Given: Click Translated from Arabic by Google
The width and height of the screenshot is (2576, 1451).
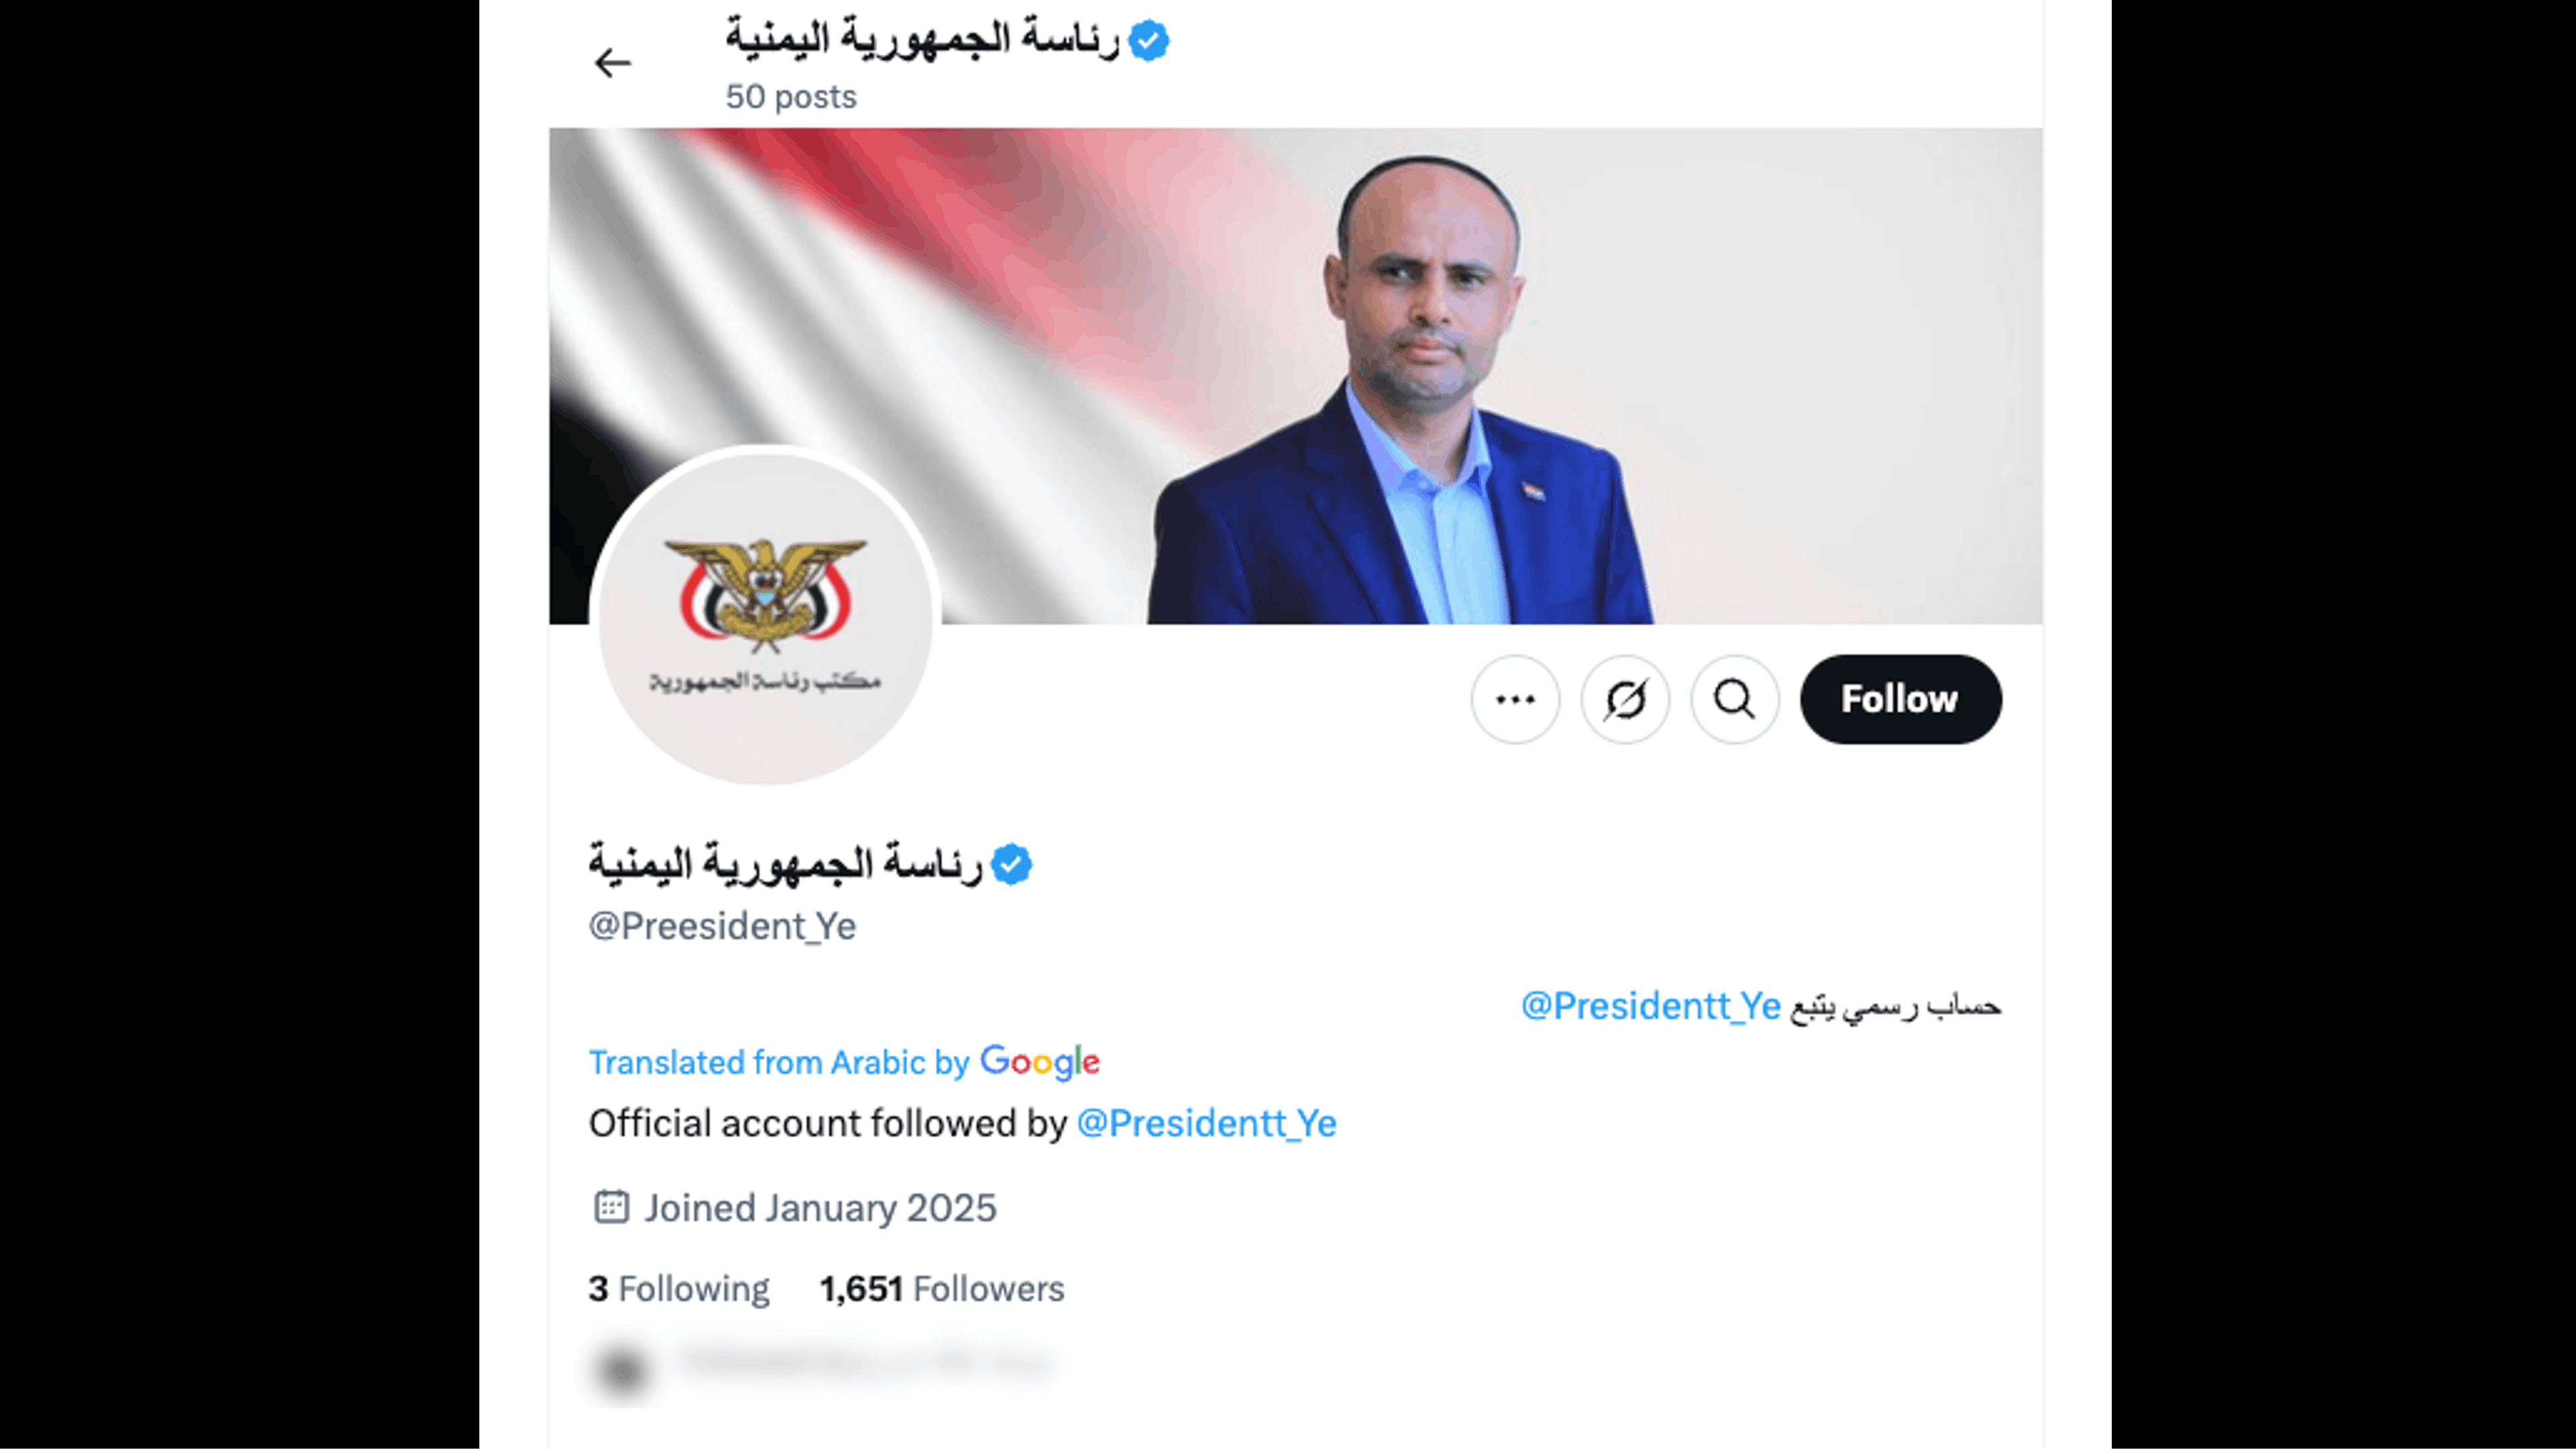Looking at the screenshot, I should tap(844, 1062).
